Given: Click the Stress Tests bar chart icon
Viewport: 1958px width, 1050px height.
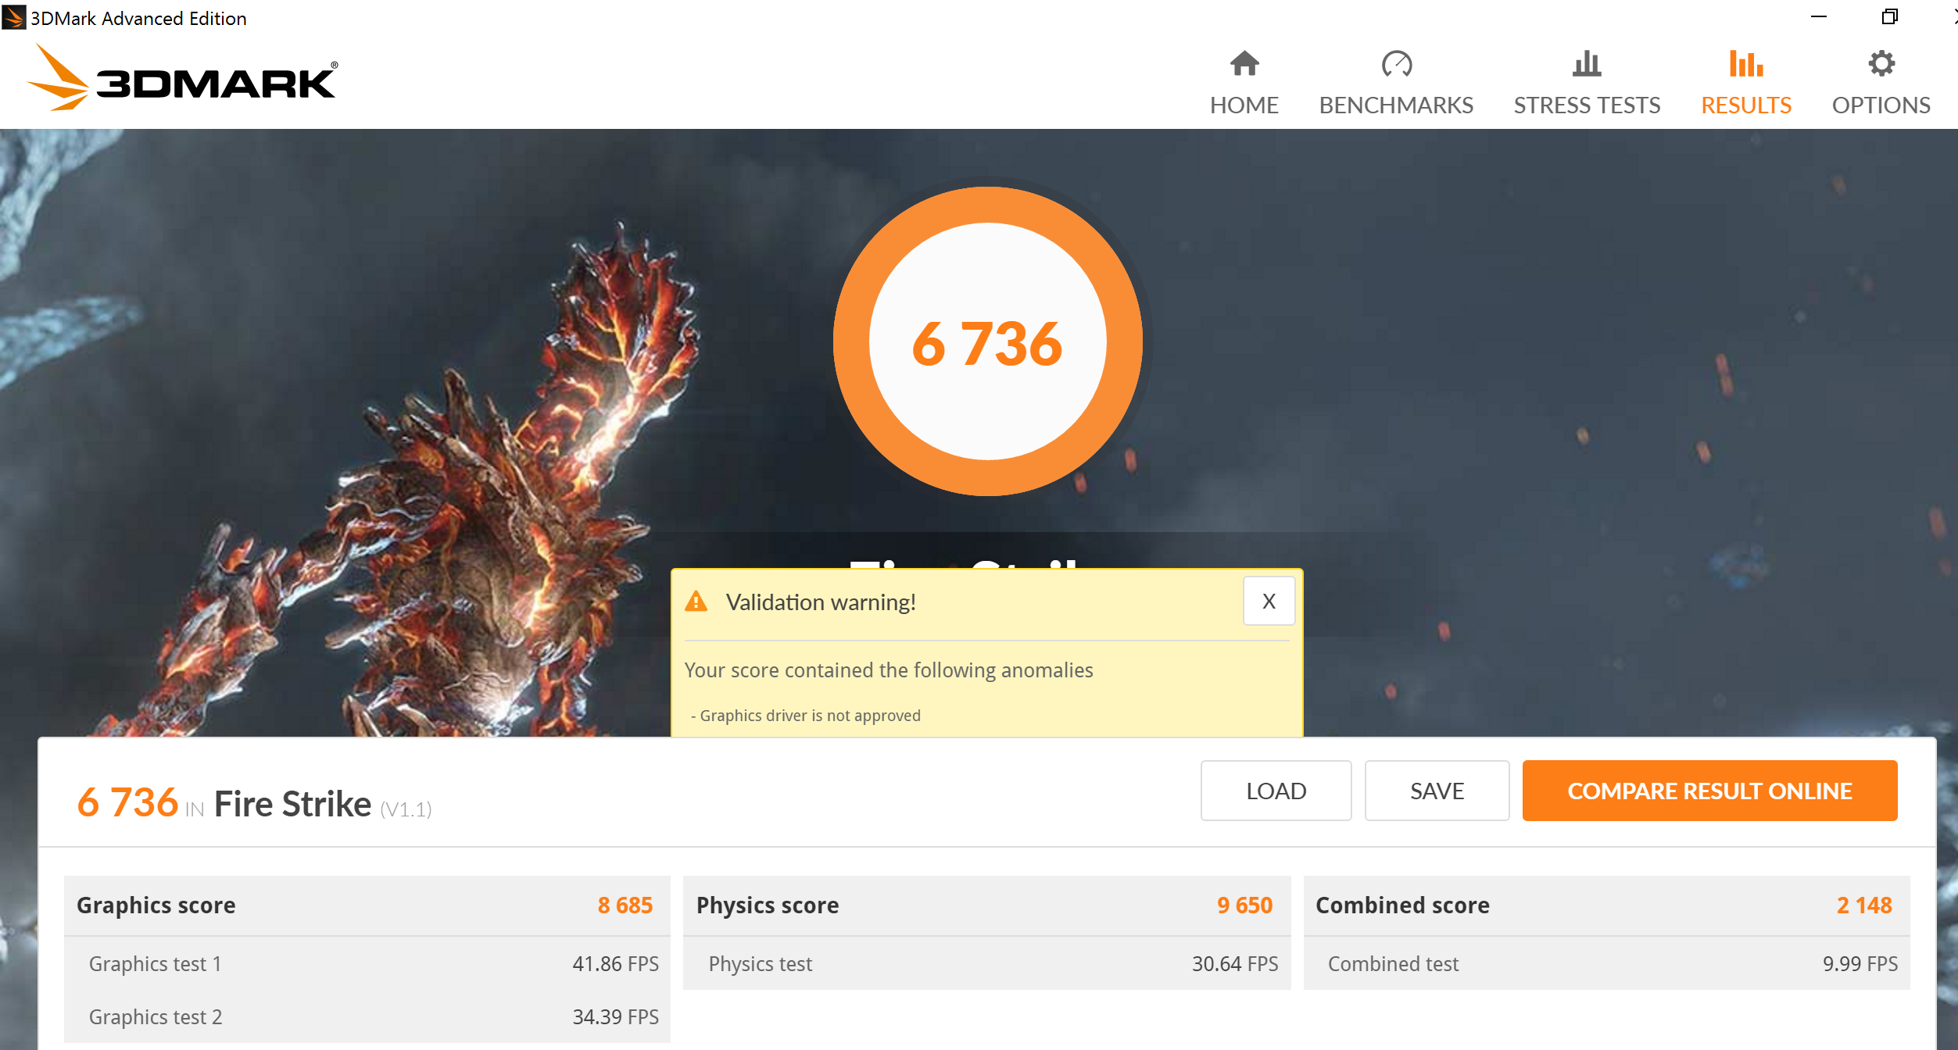Looking at the screenshot, I should 1586,64.
